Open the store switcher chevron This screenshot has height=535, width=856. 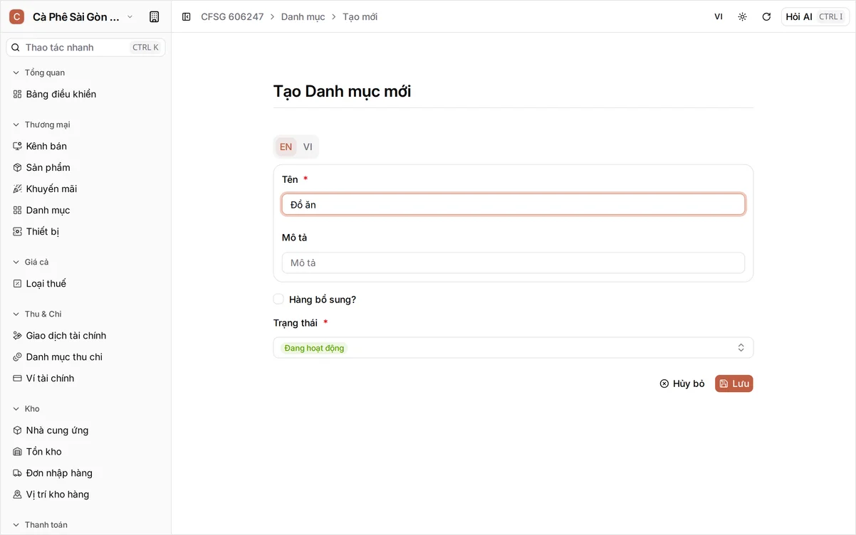pyautogui.click(x=130, y=16)
